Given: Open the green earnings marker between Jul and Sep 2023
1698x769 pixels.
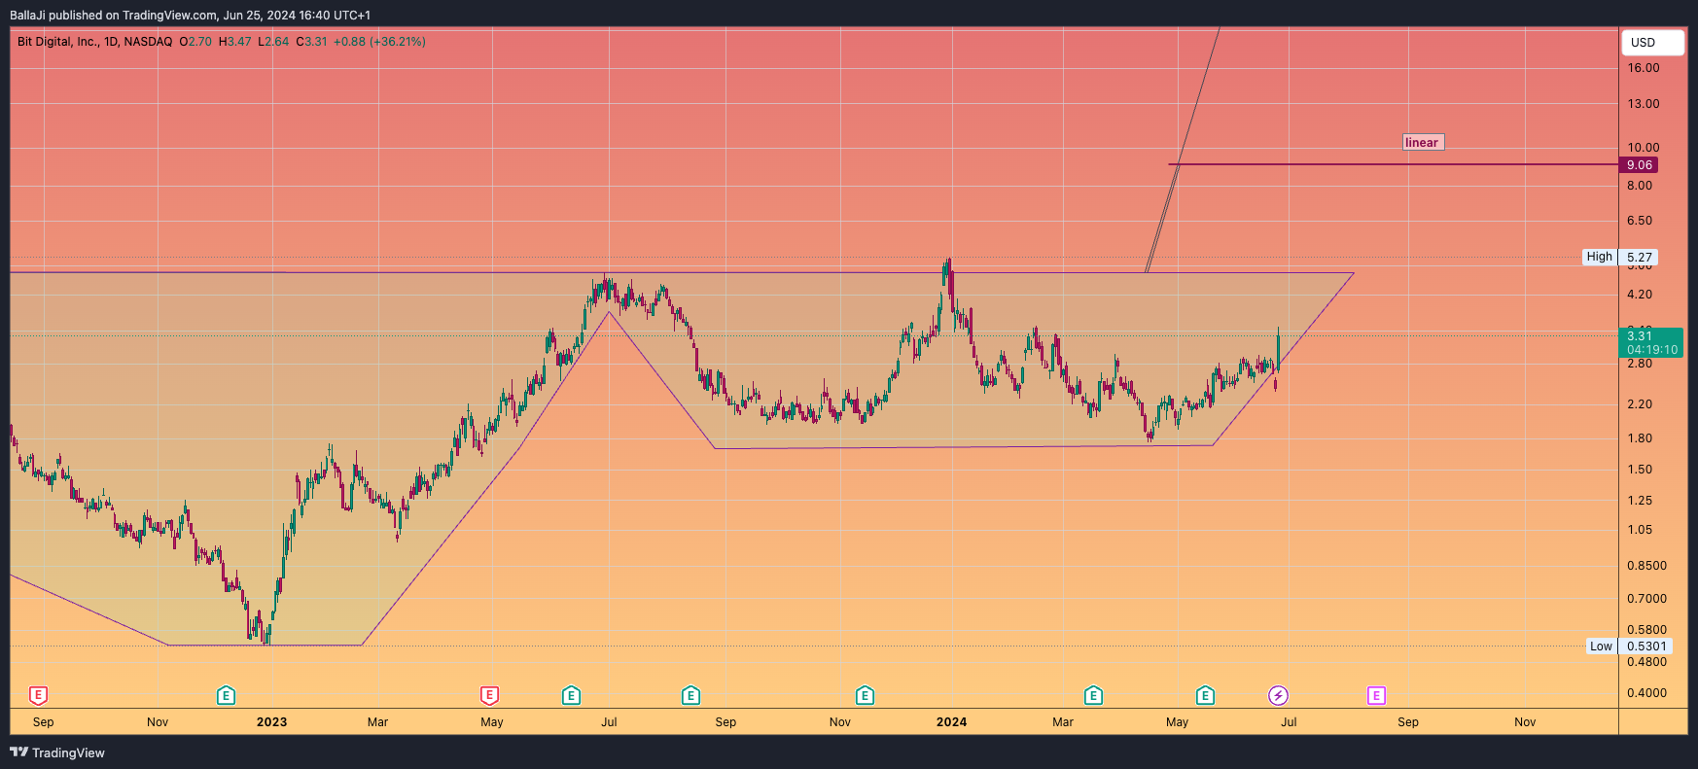Looking at the screenshot, I should (690, 695).
